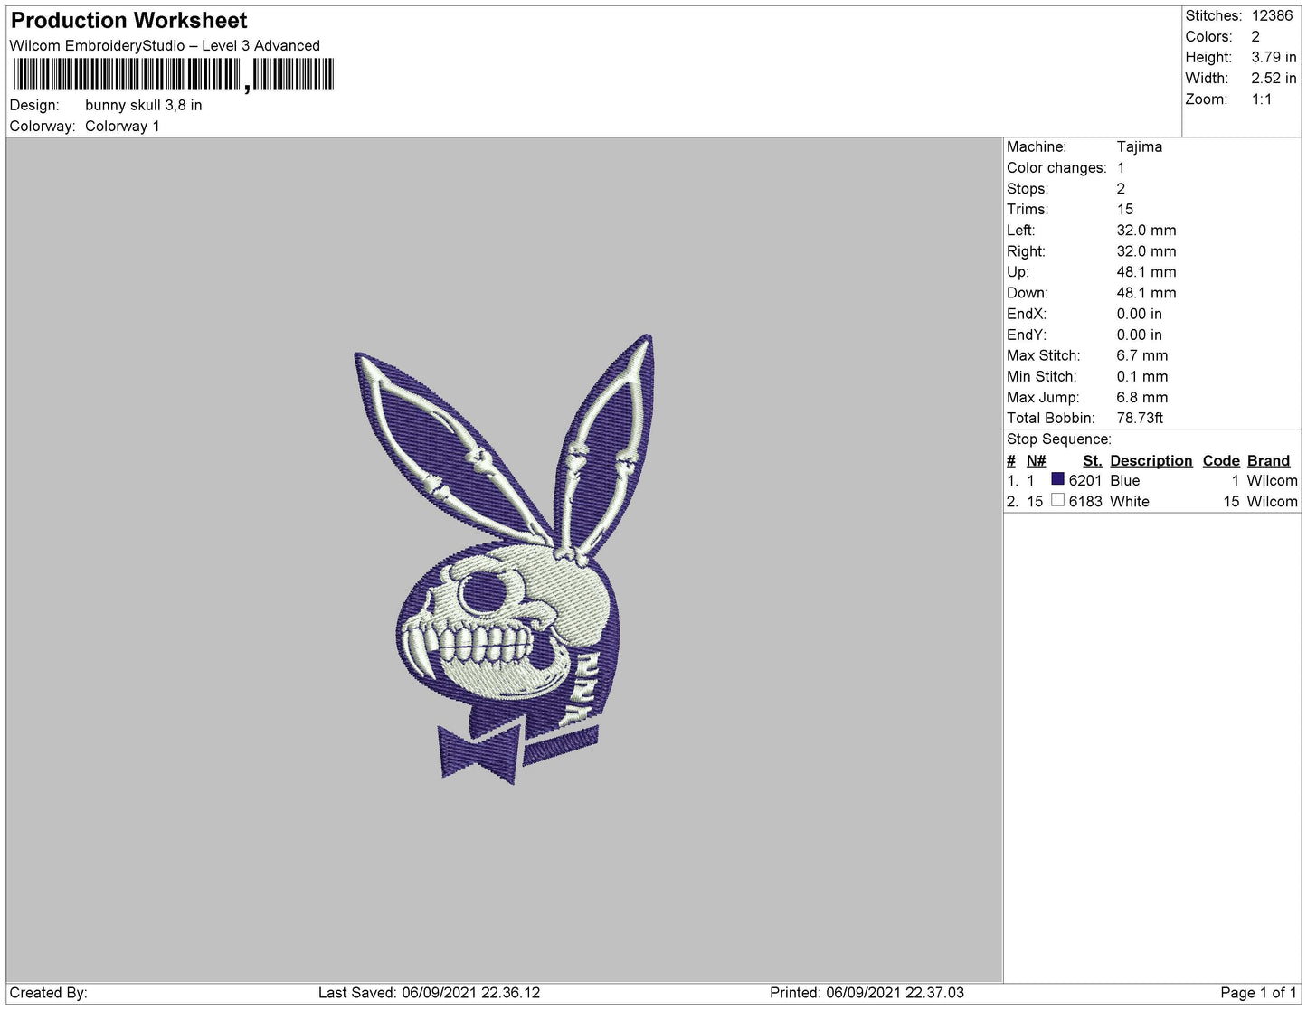Click the 'White' description in stop row 2
The height and width of the screenshot is (1010, 1307).
pyautogui.click(x=1130, y=501)
